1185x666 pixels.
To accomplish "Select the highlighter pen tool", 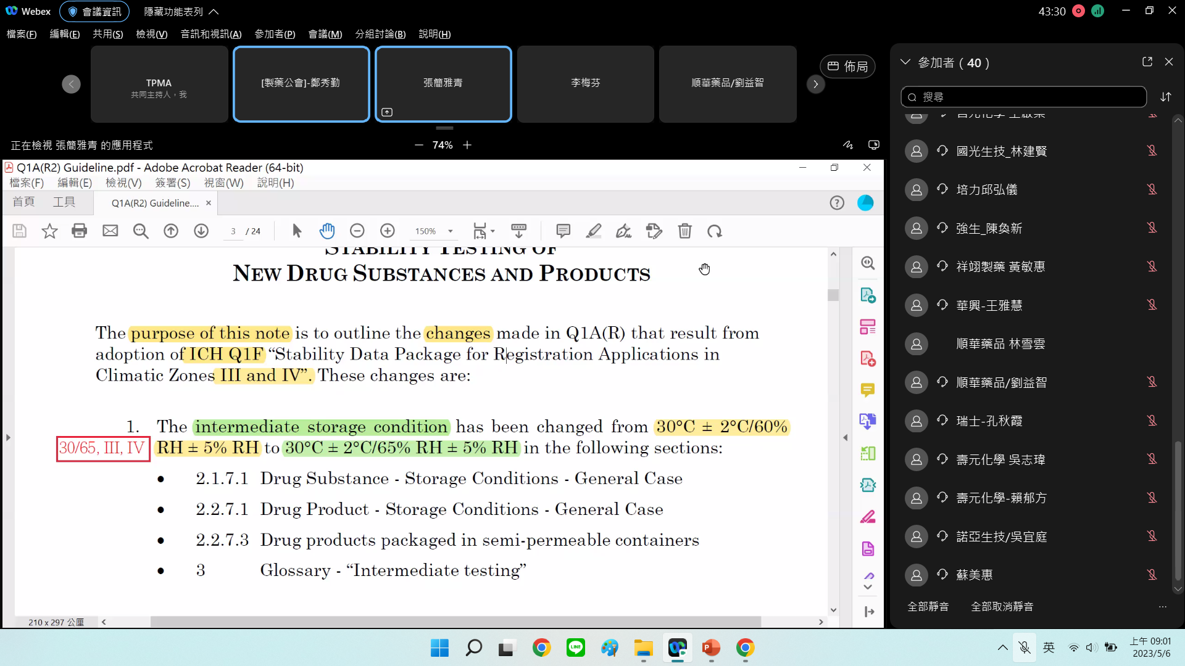I will (x=594, y=231).
